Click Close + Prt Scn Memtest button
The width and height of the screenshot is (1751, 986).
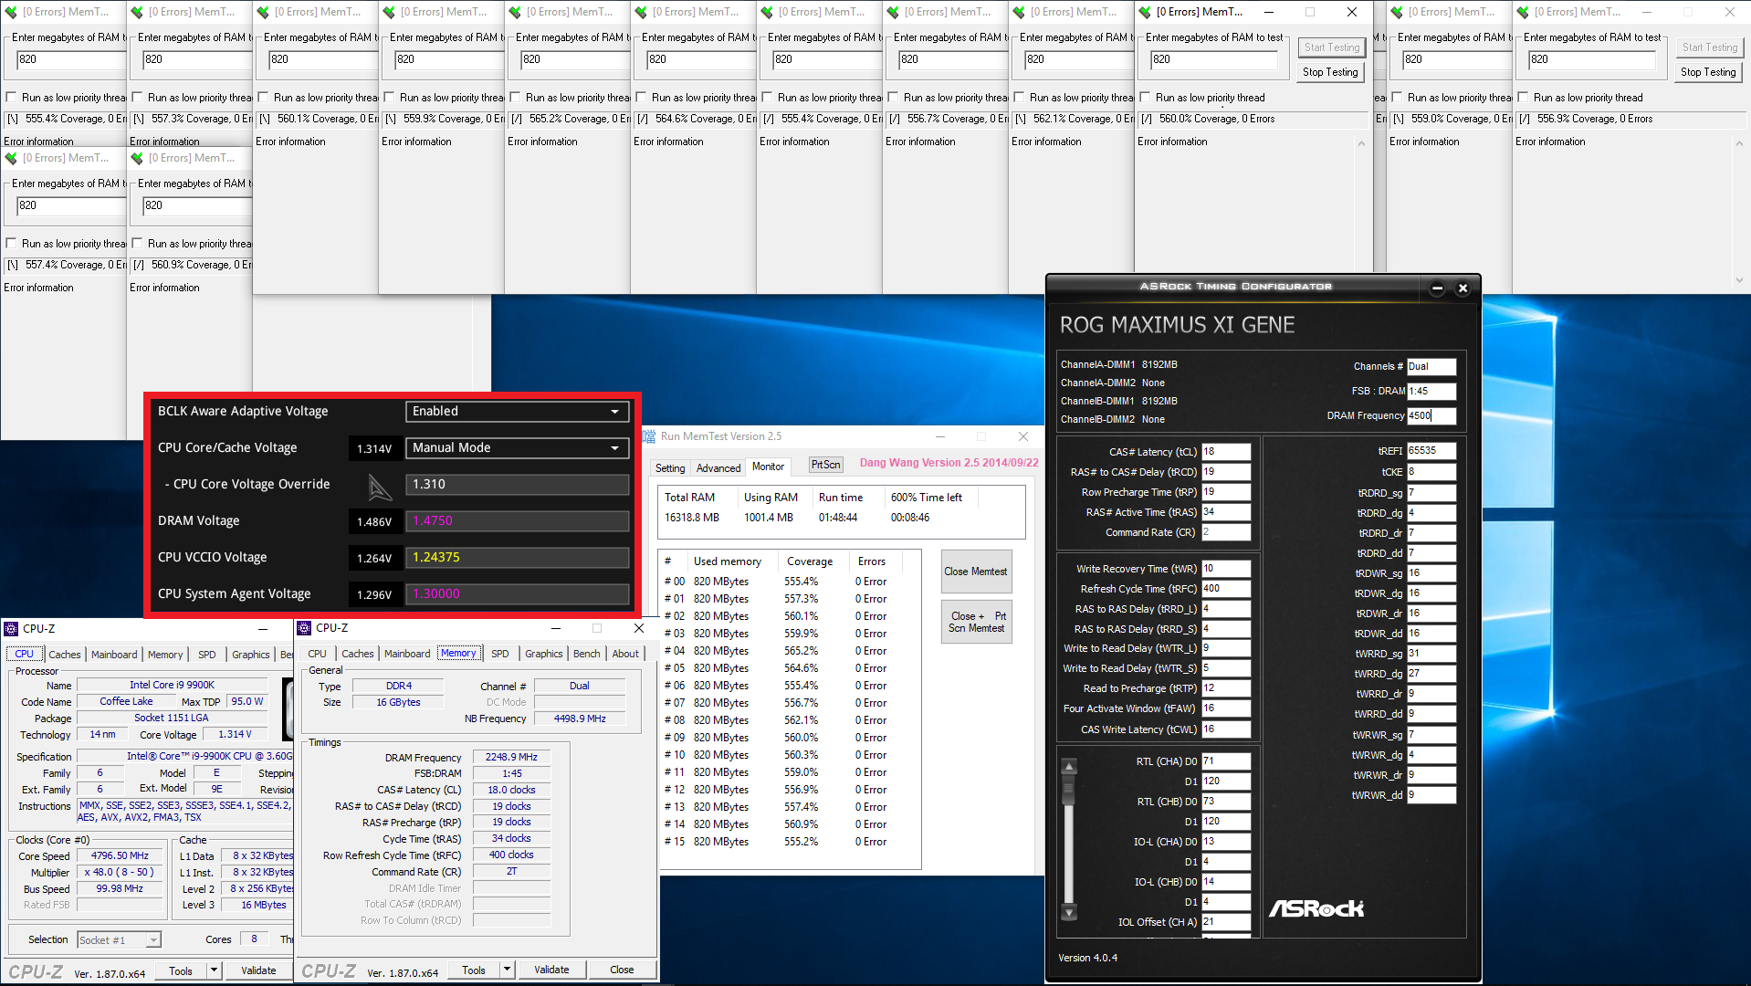tap(976, 622)
